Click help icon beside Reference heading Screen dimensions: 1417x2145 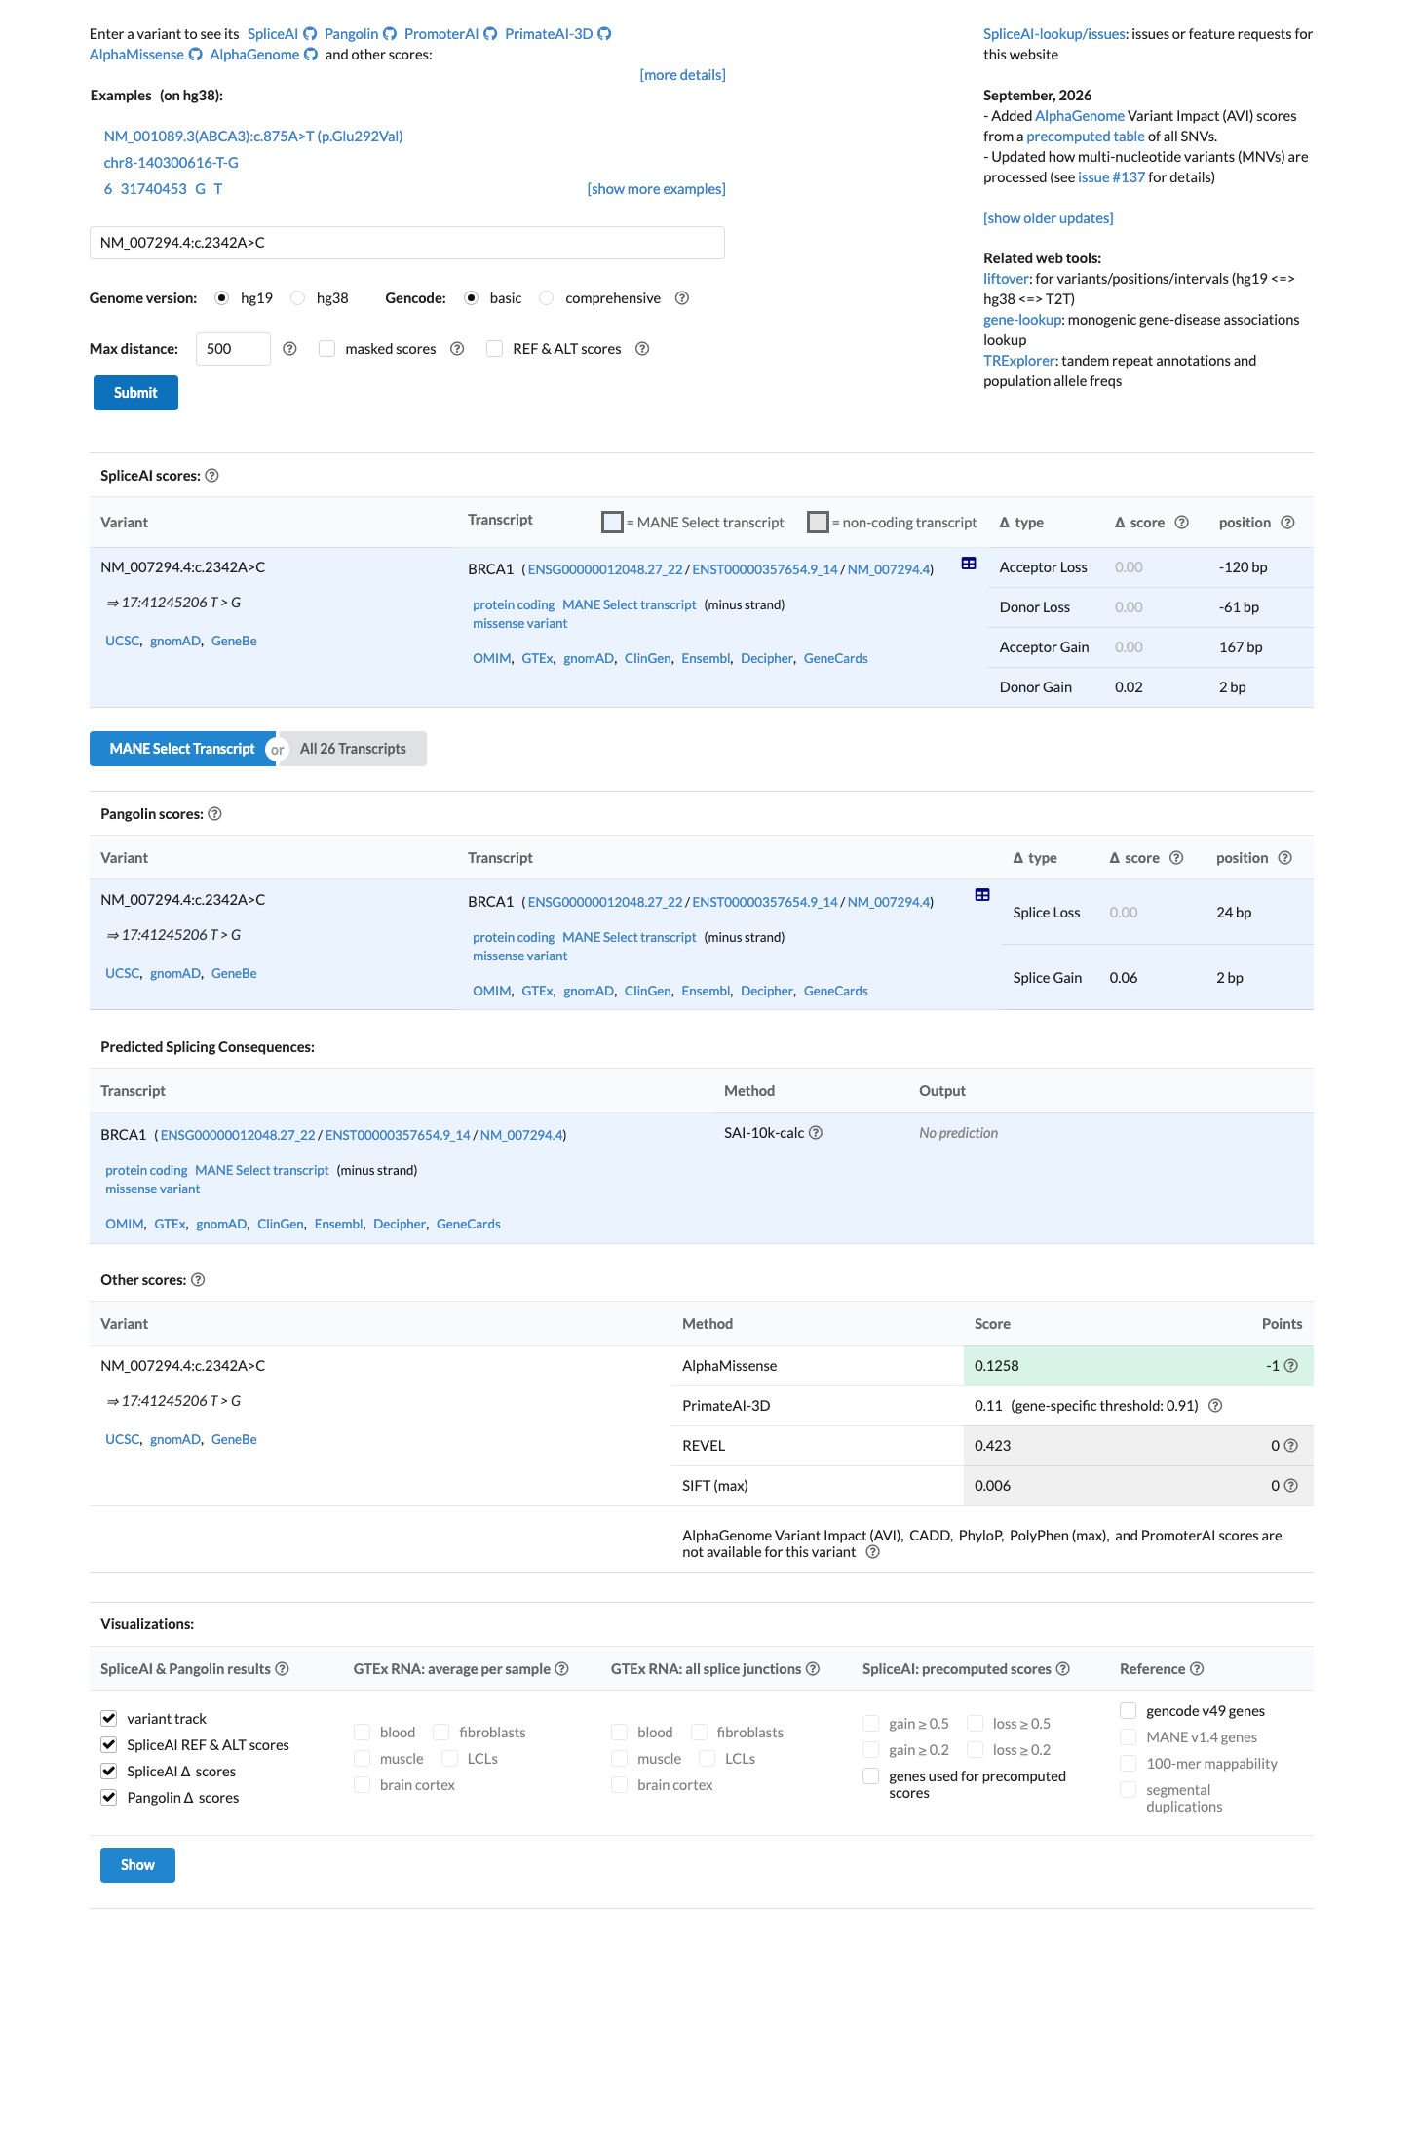click(x=1197, y=1669)
